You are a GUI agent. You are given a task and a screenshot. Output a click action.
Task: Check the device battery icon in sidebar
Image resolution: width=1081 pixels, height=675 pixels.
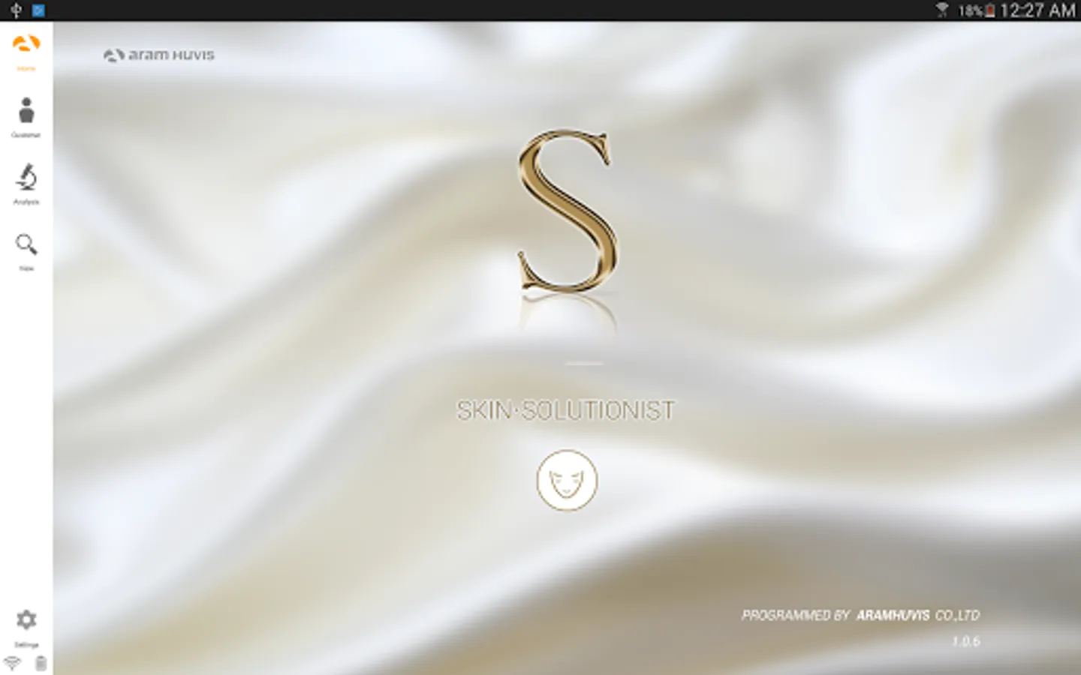41,663
